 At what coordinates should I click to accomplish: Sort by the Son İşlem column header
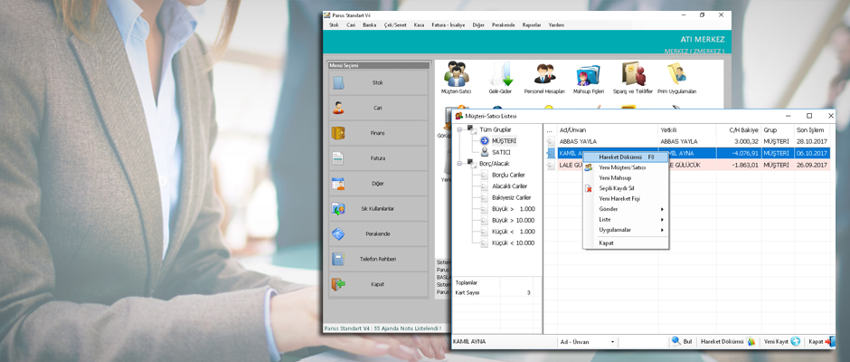tap(812, 130)
